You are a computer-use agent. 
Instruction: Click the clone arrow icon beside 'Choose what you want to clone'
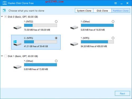click(x=4, y=11)
